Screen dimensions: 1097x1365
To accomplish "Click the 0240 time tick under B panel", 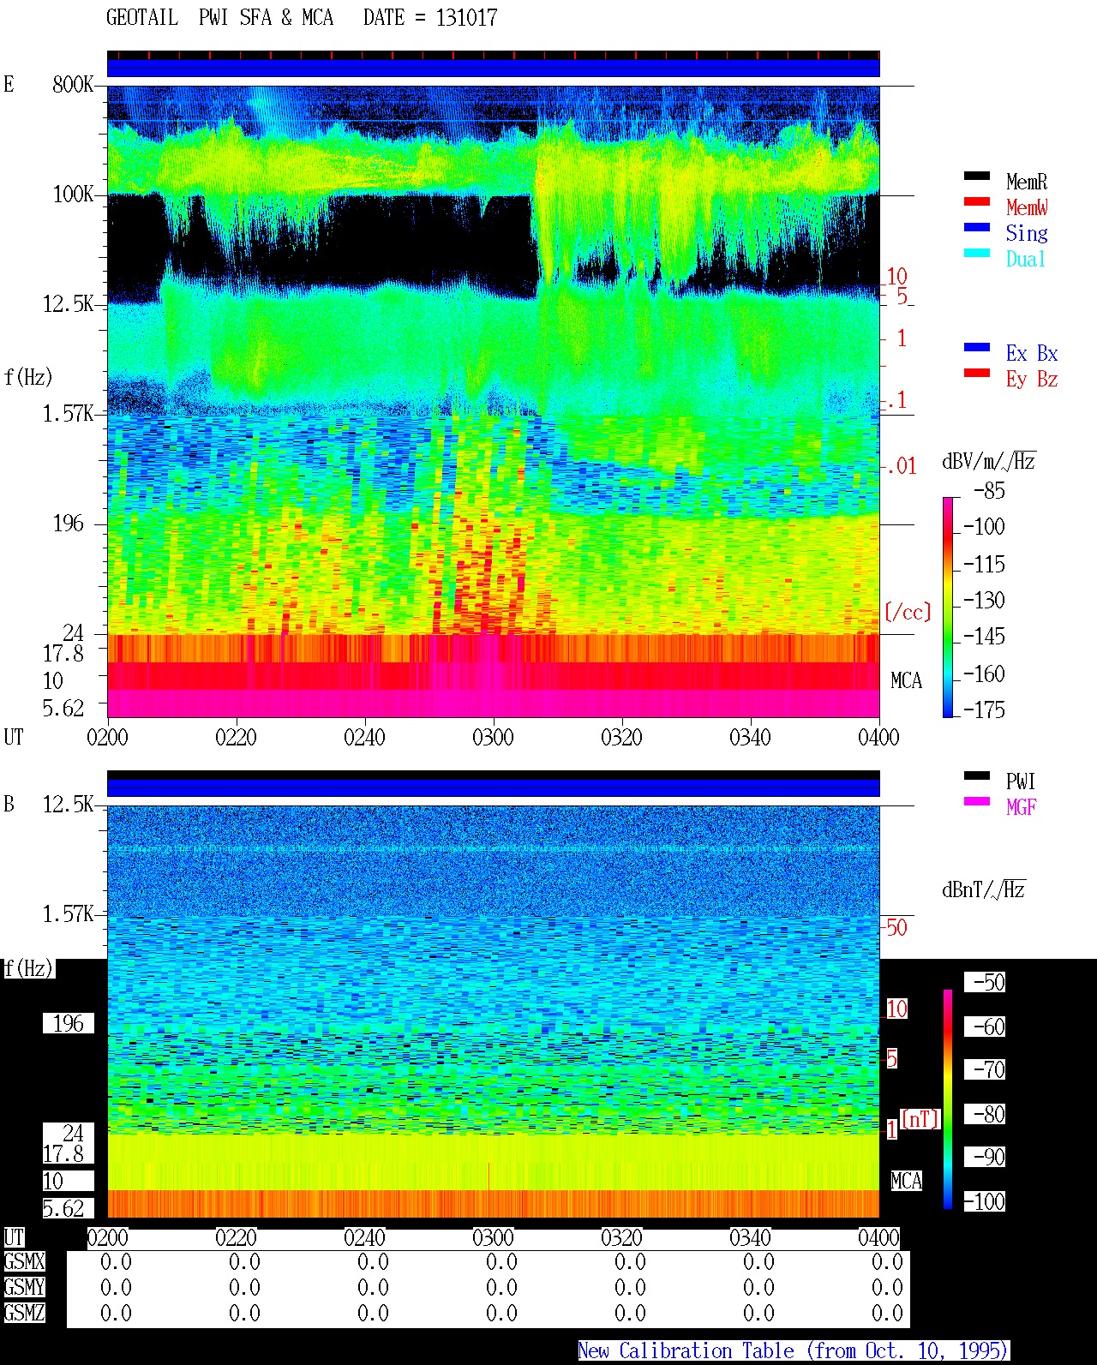I will [x=364, y=1238].
